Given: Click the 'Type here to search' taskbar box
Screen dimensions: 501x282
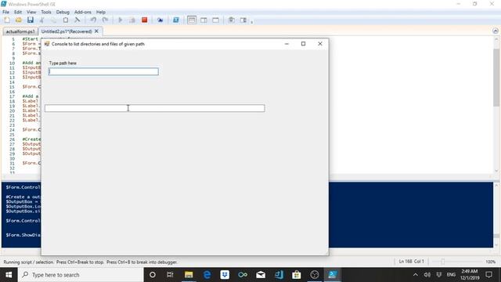Looking at the screenshot, I should (x=81, y=275).
